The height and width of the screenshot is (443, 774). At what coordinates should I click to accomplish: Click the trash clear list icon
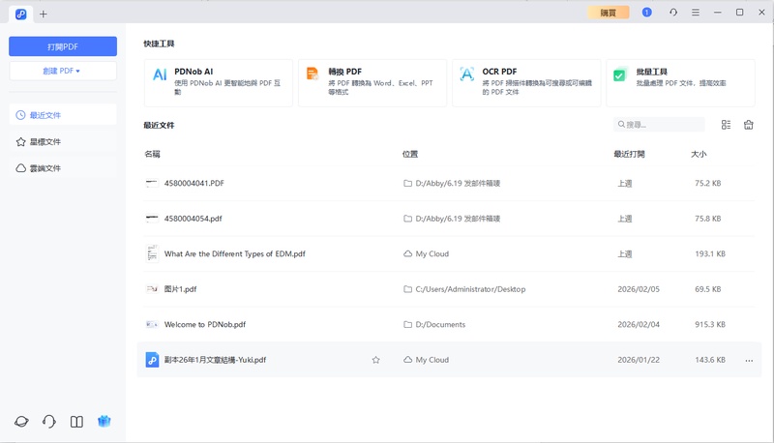click(x=748, y=125)
